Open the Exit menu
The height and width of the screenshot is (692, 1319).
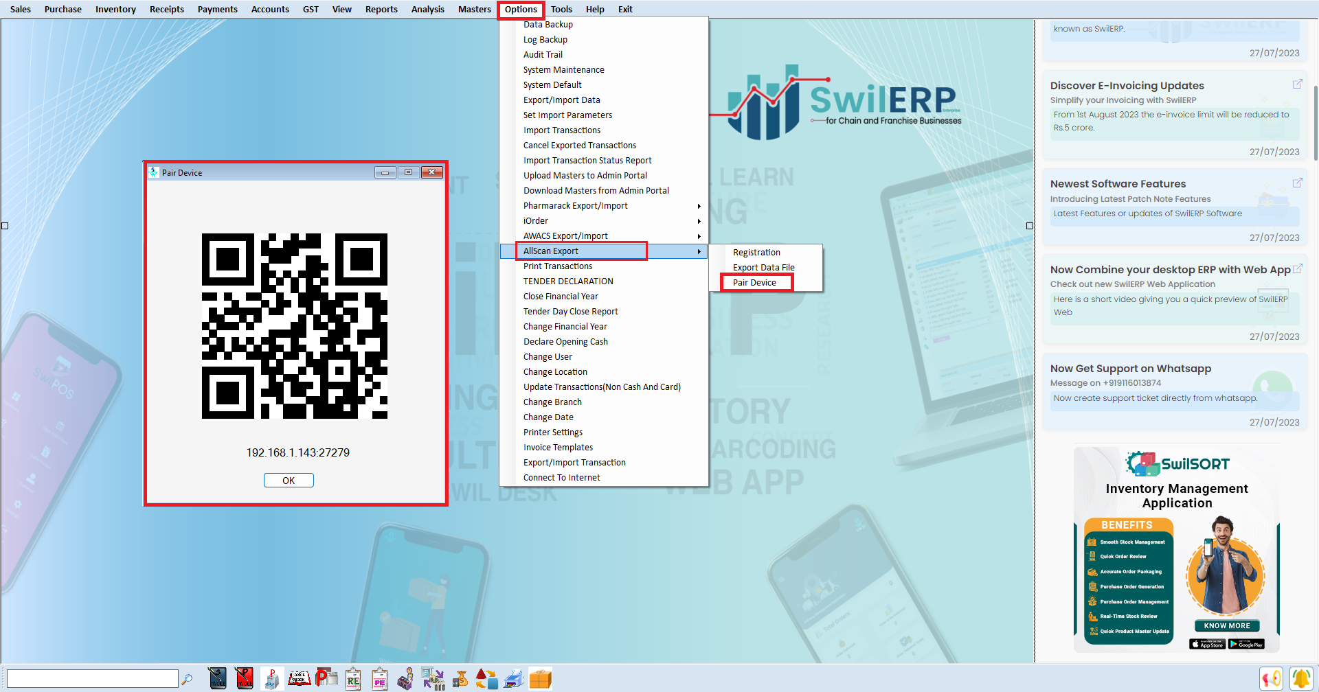tap(624, 9)
